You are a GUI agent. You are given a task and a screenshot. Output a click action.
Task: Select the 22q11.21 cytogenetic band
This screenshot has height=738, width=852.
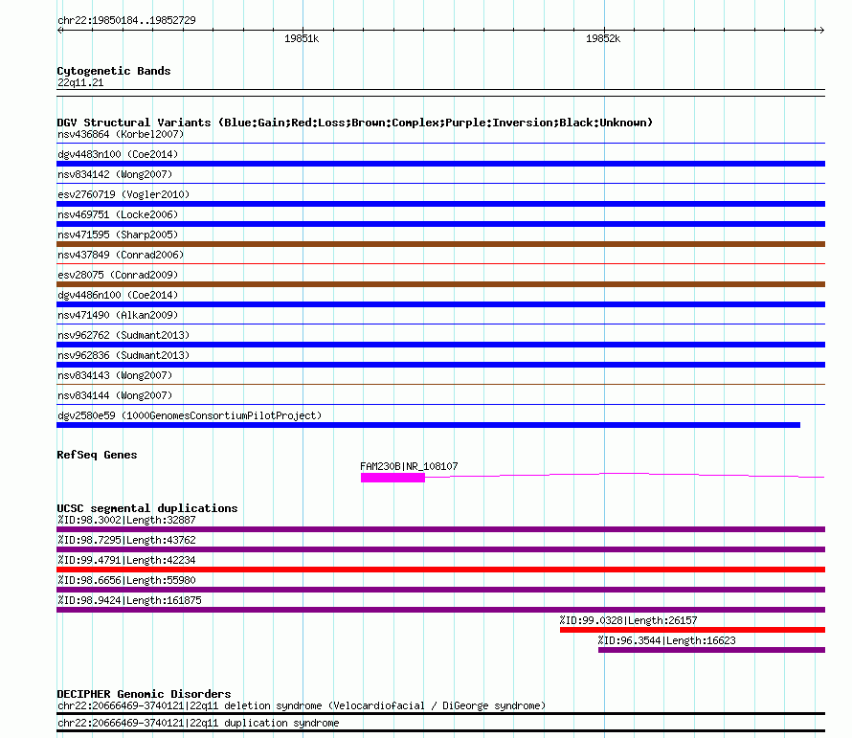coord(80,82)
